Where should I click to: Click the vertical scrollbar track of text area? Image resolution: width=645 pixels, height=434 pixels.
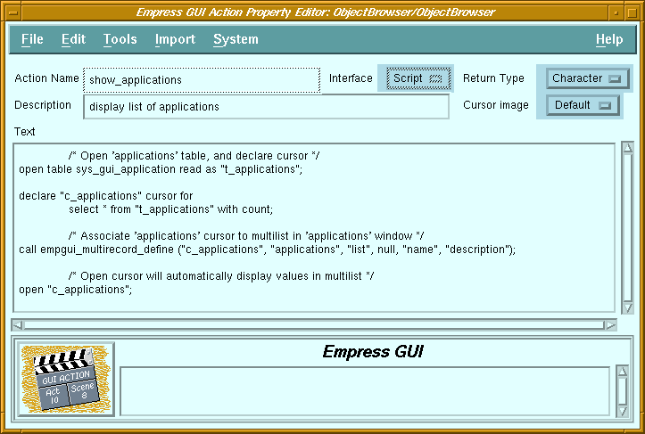[628, 227]
